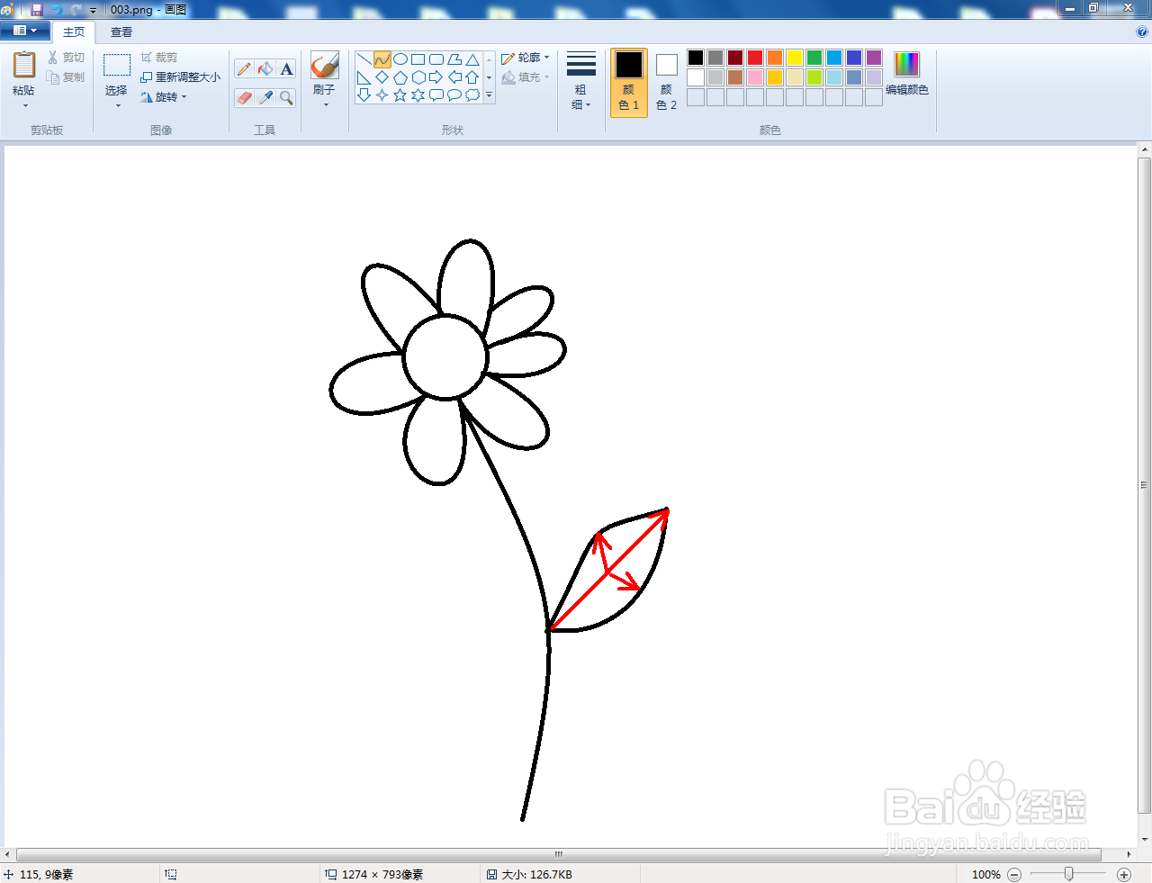
Task: Choose the straight Line shape
Action: point(364,59)
